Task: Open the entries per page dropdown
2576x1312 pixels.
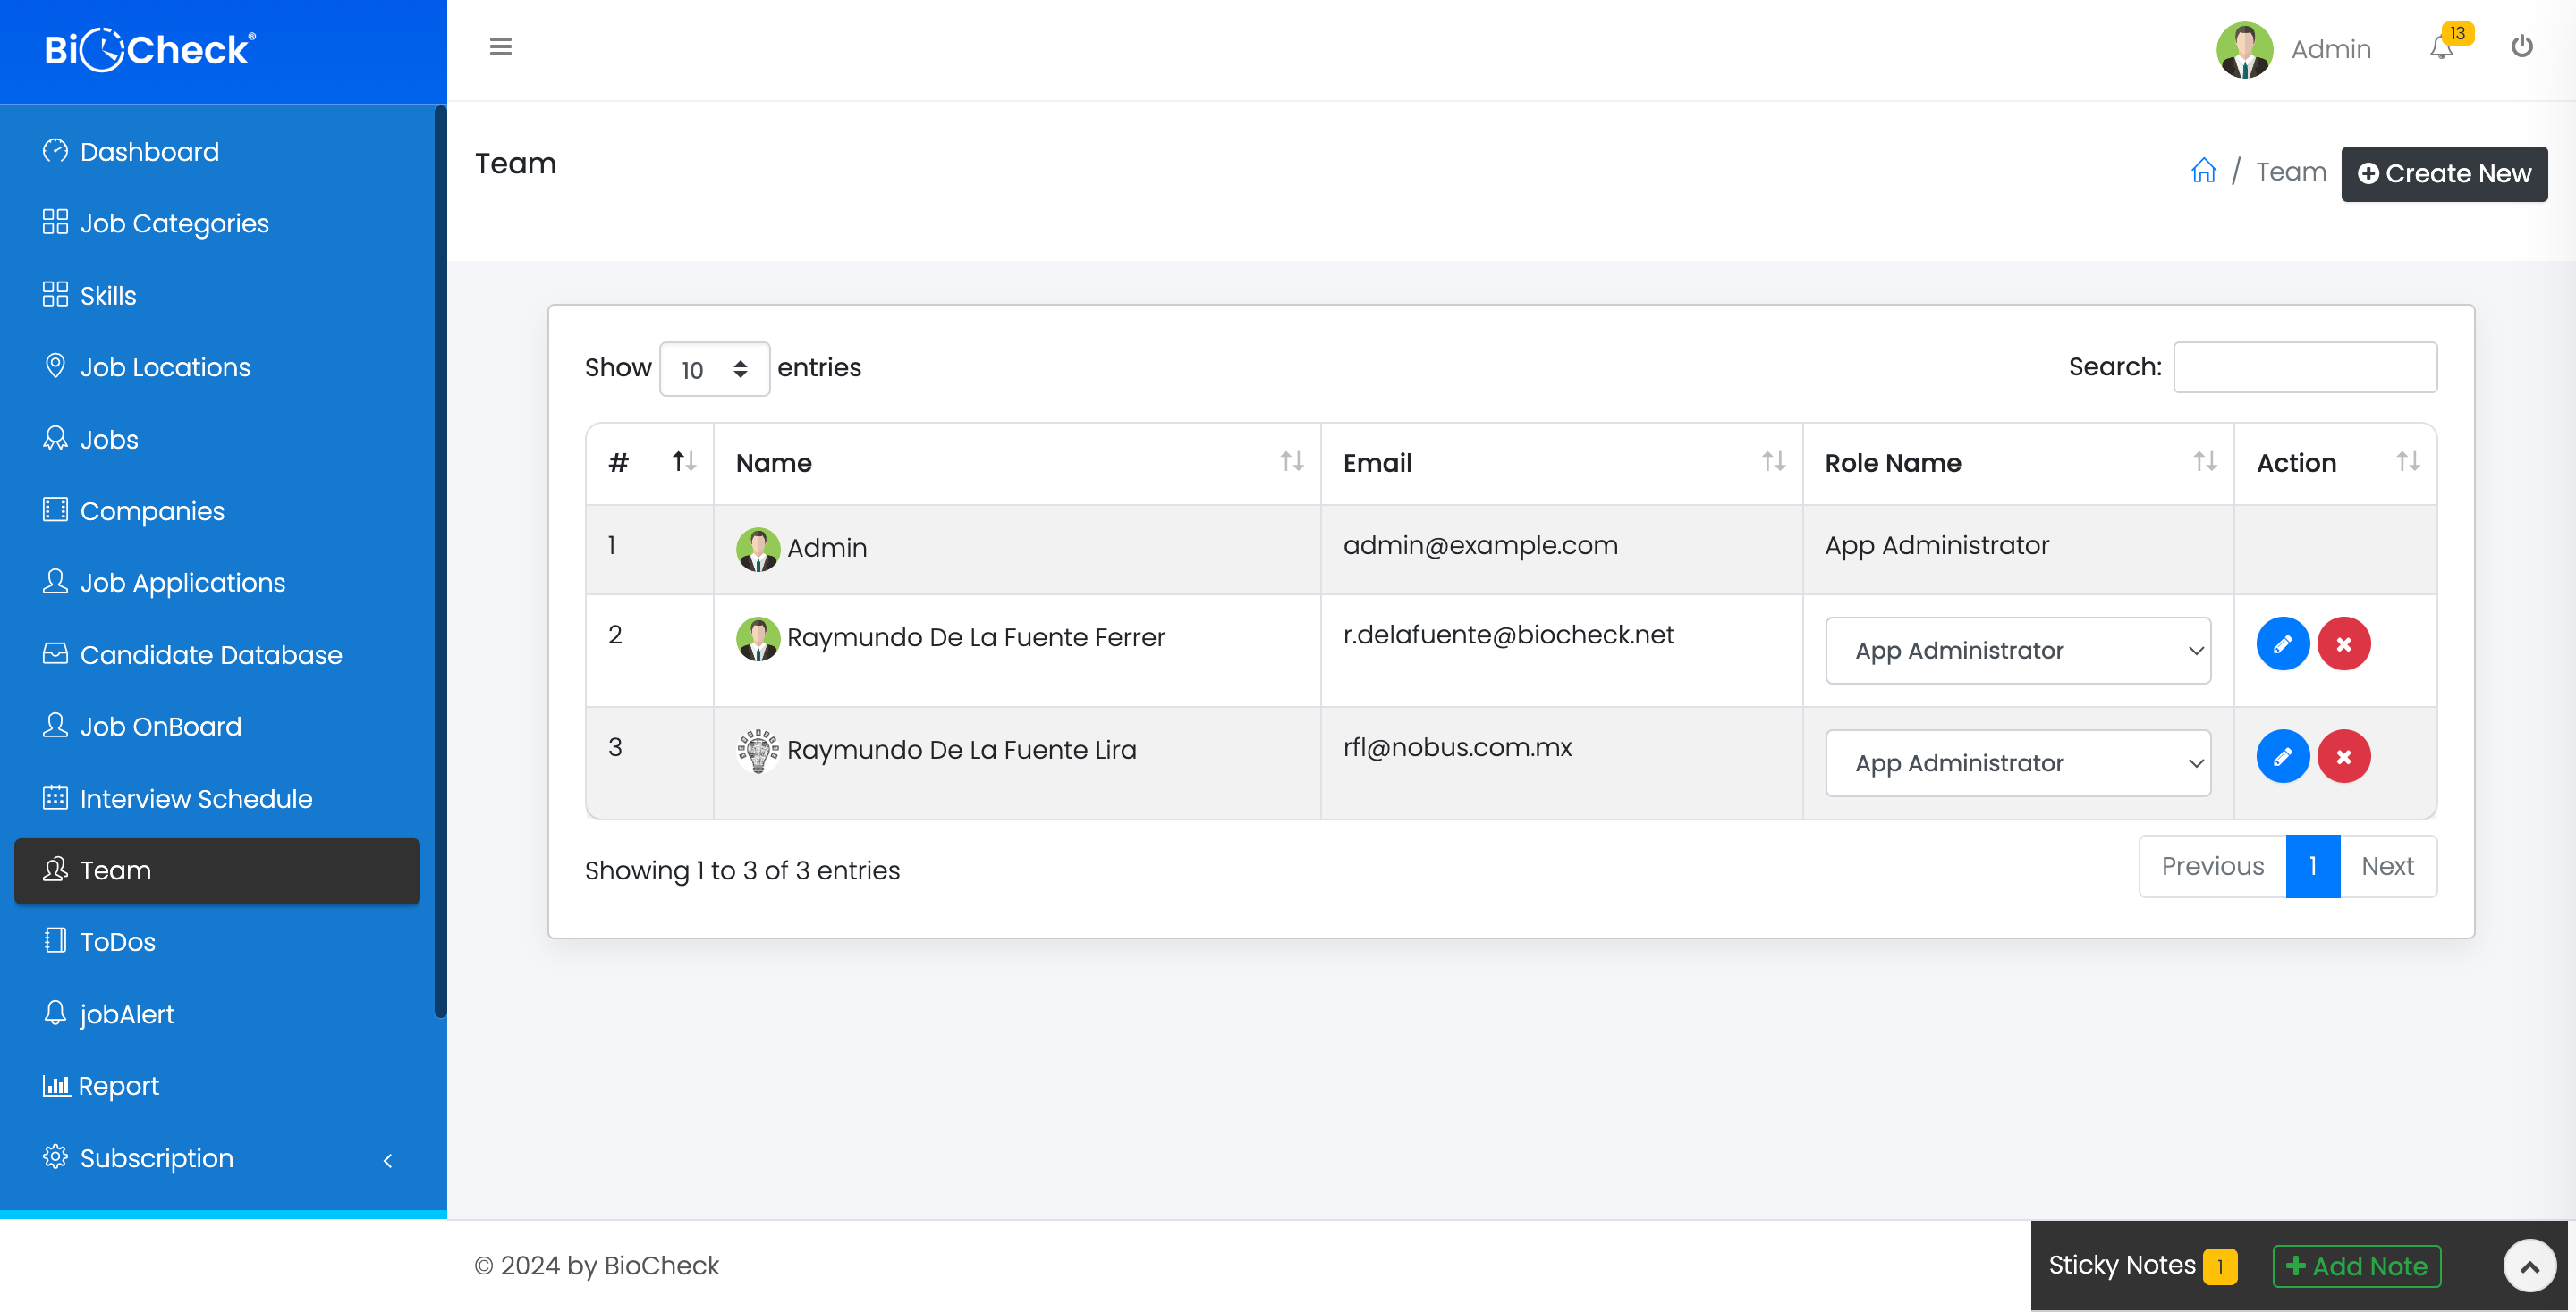Action: [x=714, y=369]
